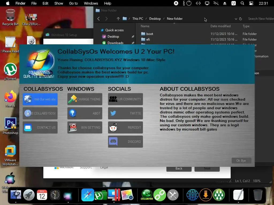Open the blue WWW globe dock icon
The width and height of the screenshot is (274, 205).
(x=193, y=195)
